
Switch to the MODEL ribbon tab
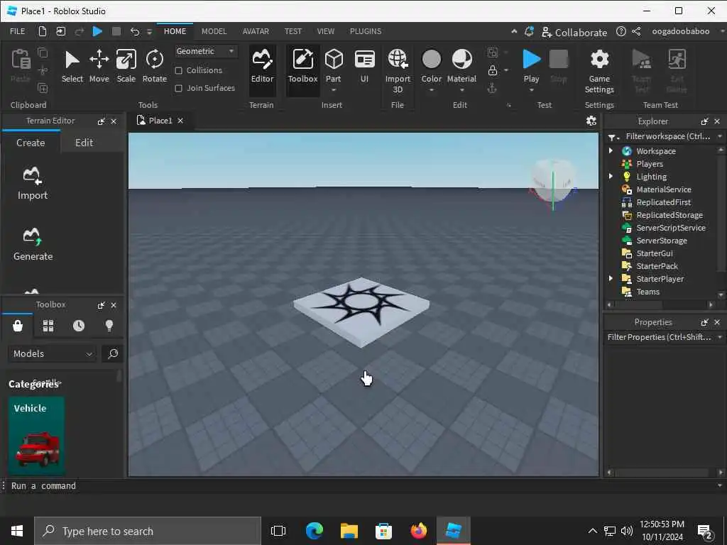click(x=214, y=31)
